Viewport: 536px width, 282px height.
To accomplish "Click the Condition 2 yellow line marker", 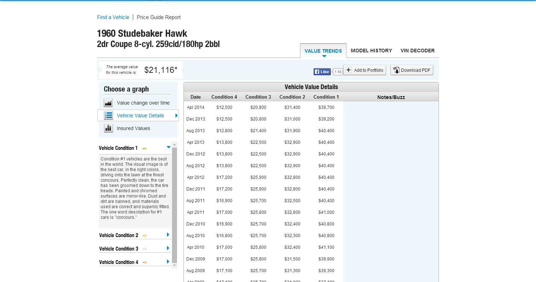I will pyautogui.click(x=145, y=236).
